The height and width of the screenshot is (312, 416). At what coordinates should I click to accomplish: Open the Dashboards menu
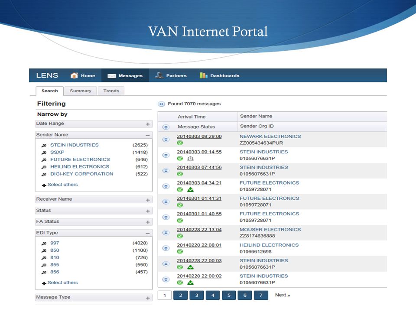click(220, 75)
